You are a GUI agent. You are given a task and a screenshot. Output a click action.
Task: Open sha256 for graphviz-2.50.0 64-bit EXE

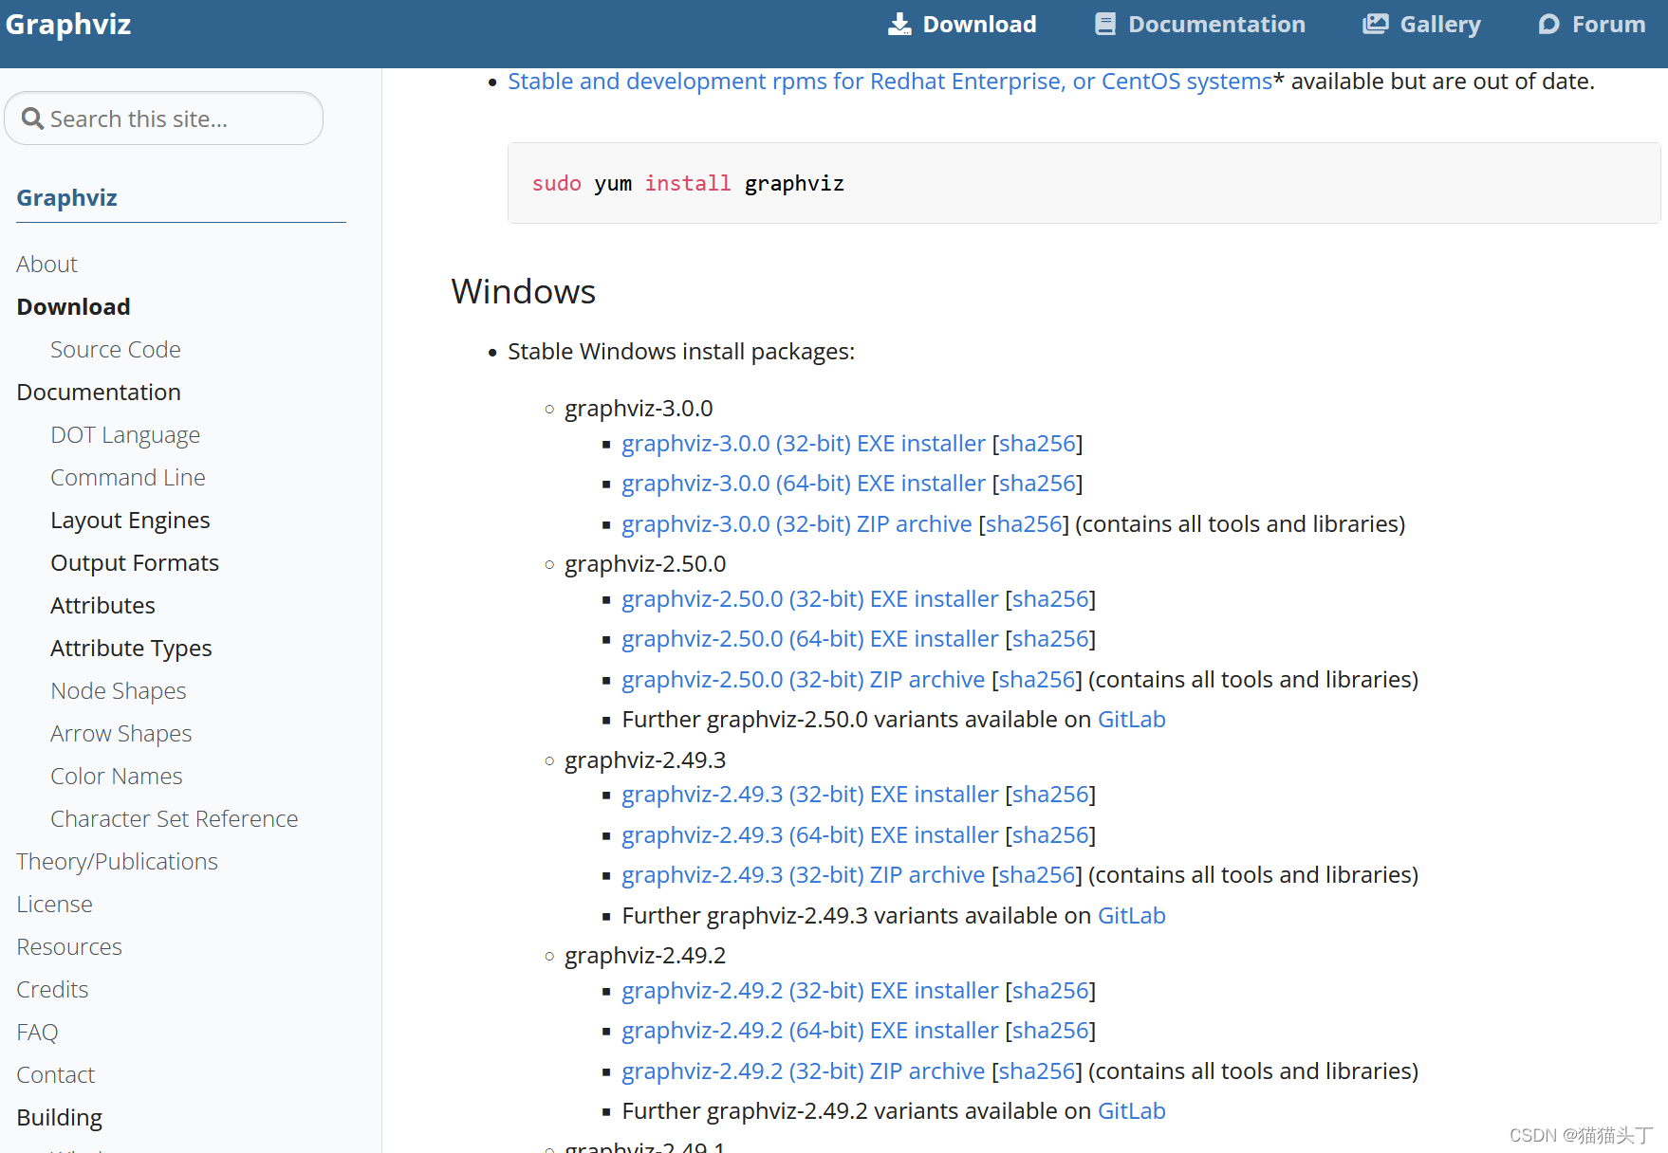[x=1050, y=639]
